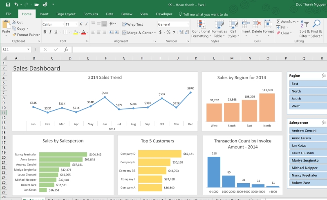327x200 pixels.
Task: Click the Fill down button
Action: 281,27
